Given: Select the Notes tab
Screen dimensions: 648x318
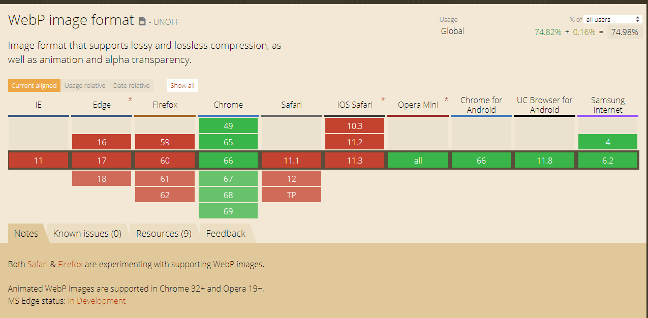Looking at the screenshot, I should point(26,234).
